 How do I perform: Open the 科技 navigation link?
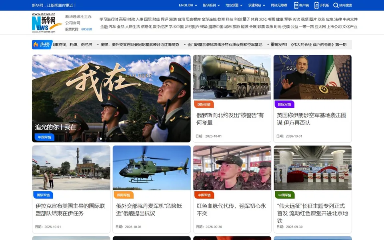click(x=230, y=19)
